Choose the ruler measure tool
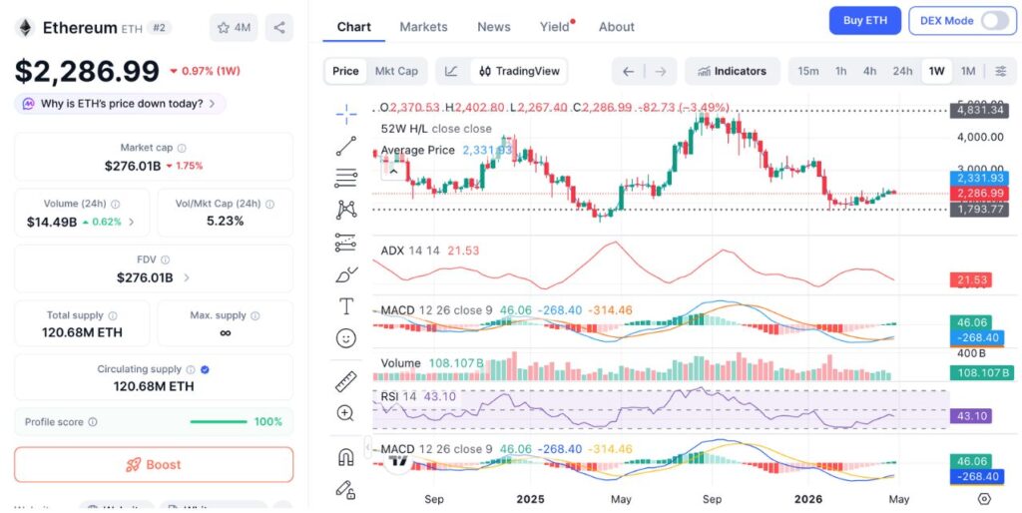This screenshot has height=513, width=1022. [x=346, y=381]
